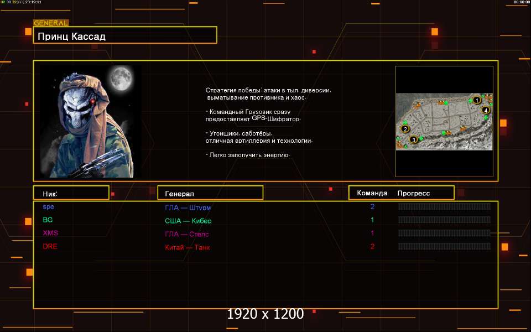
Task: Click the loading progress bar for BG
Action: click(x=444, y=220)
